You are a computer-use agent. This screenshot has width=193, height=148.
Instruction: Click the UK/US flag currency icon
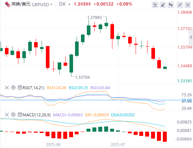[8, 5]
